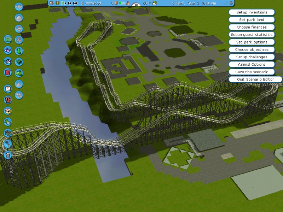Select the shovel terrain tool

[x=8, y=144]
